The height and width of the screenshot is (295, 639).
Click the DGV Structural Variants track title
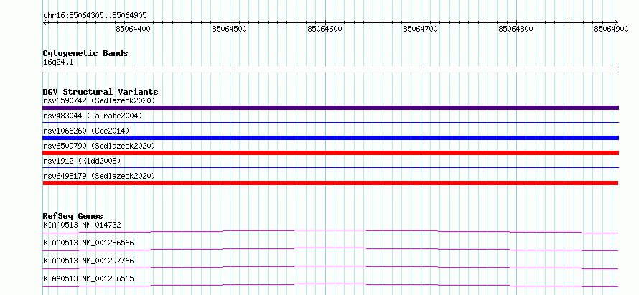101,92
